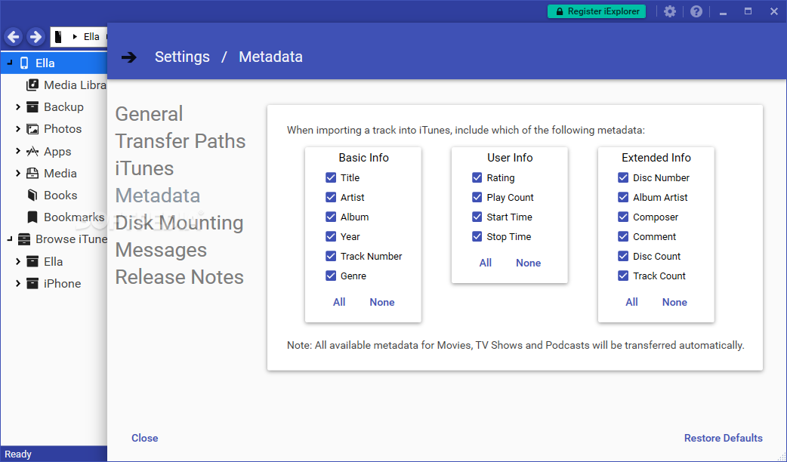This screenshot has height=462, width=787.
Task: Open the Release Notes section
Action: click(x=179, y=277)
